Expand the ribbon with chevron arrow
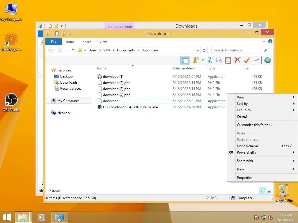Viewport: 298px width, 223px height. pyautogui.click(x=264, y=41)
